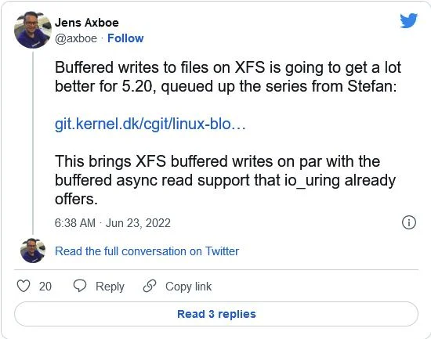The height and width of the screenshot is (339, 431).
Task: Click the tweet text about XFS buffered writes
Action: click(x=228, y=77)
